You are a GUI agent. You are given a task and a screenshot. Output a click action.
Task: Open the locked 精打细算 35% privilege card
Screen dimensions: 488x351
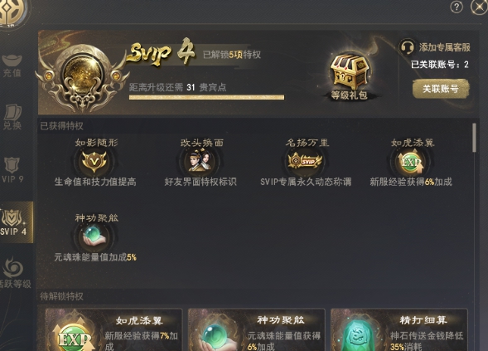pos(399,329)
